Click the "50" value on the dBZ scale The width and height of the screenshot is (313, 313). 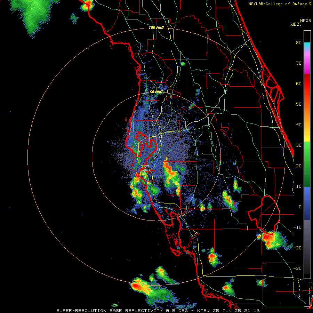tap(299, 104)
